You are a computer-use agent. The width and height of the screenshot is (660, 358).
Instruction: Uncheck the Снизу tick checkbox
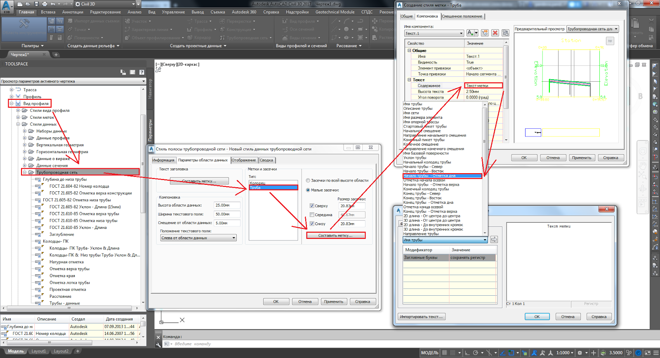point(312,224)
